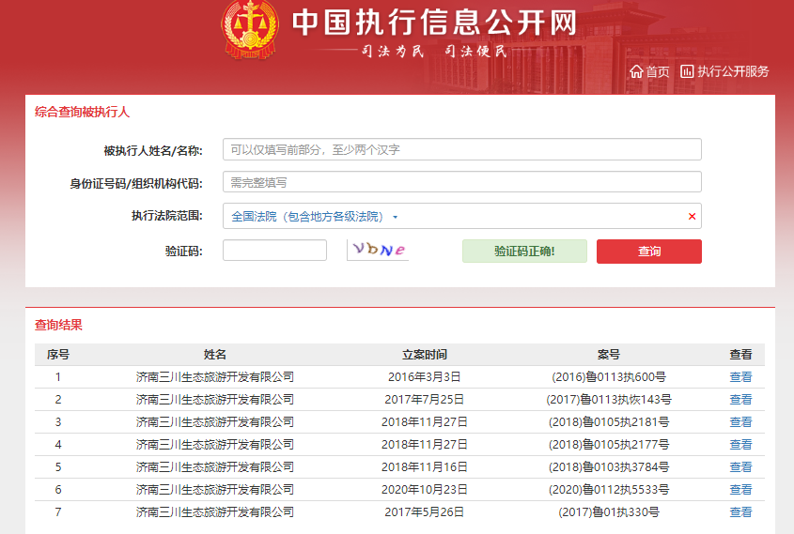
Task: Focus the 身份证号码/组织机构代码 input field
Action: tap(461, 182)
